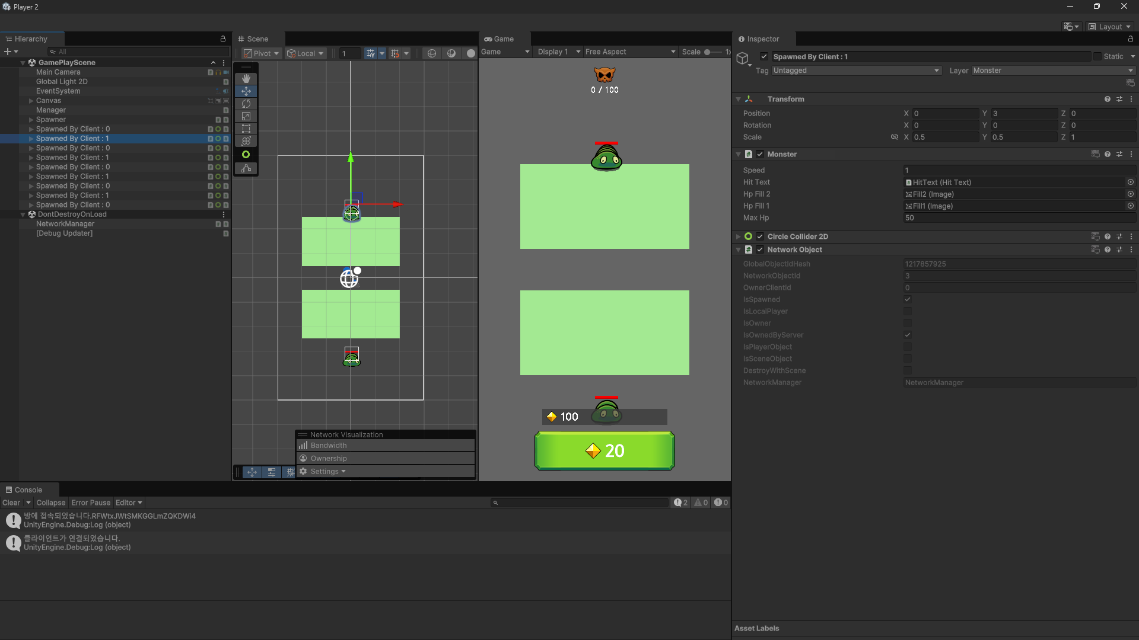Pick object for Hp Fill 1 field
This screenshot has width=1139, height=640.
(x=1131, y=206)
